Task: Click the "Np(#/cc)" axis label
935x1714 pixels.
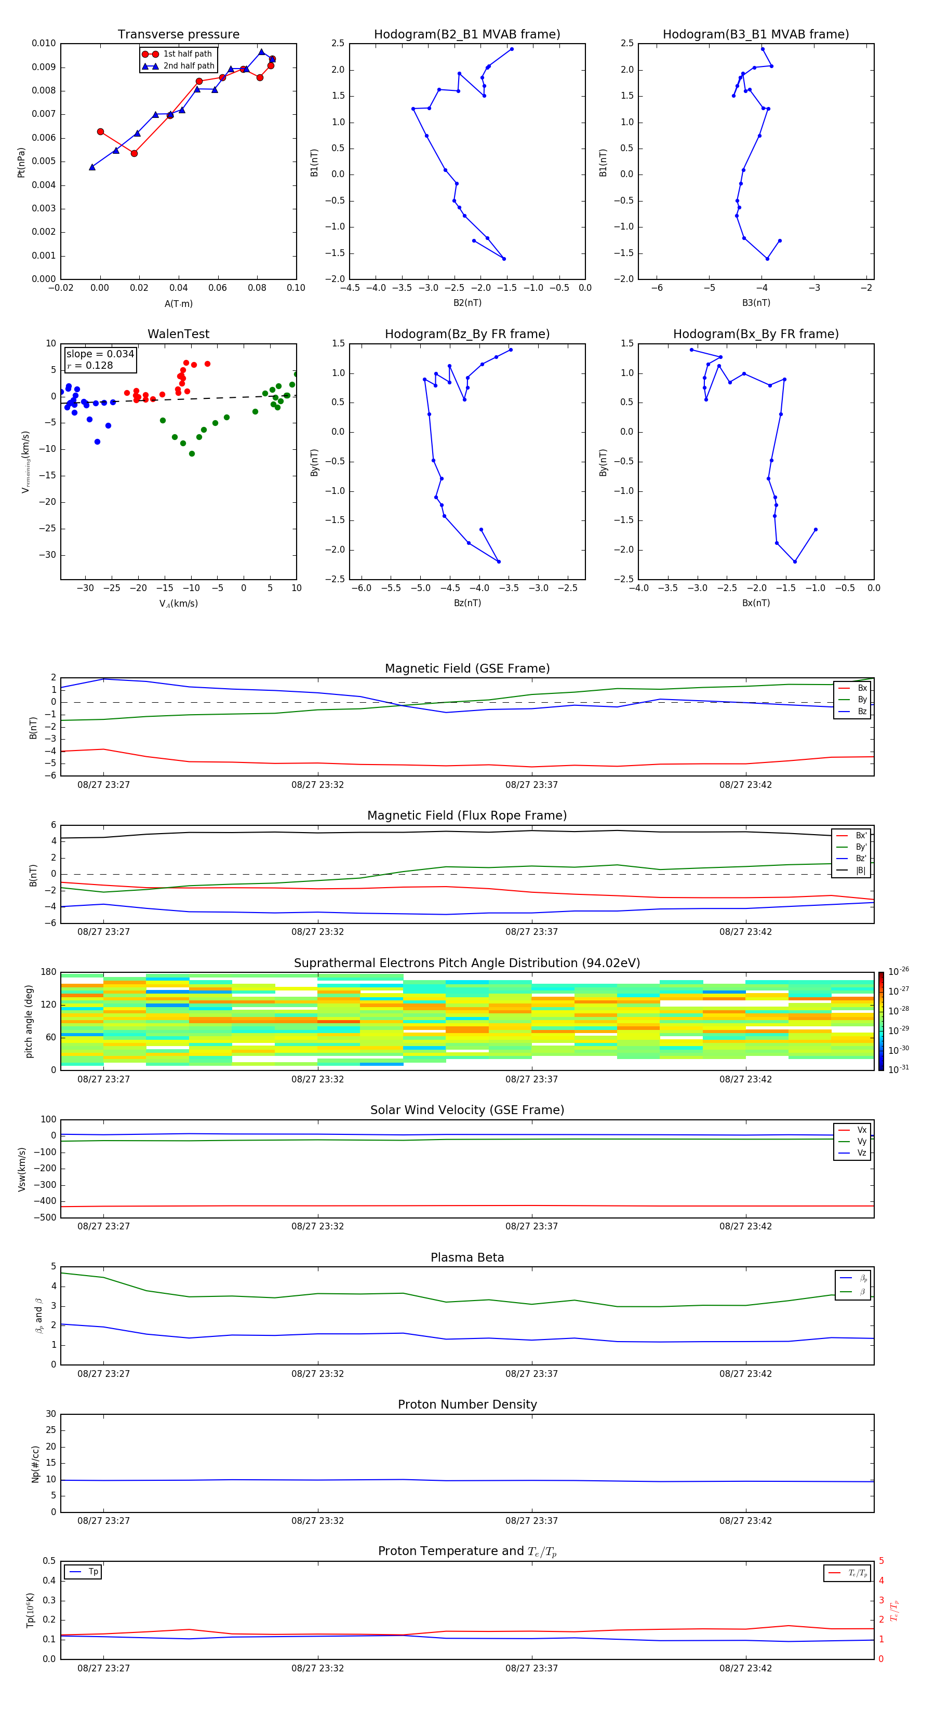Action: point(36,1464)
